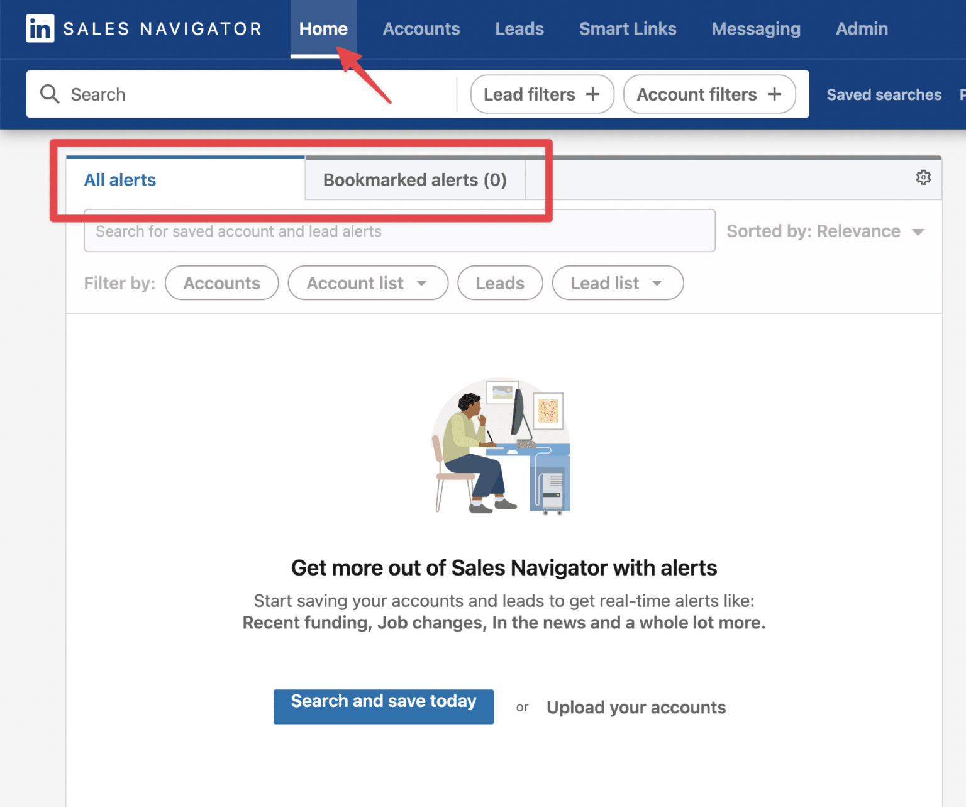Viewport: 966px width, 807px height.
Task: Switch to the Bookmarked alerts tab
Action: (414, 180)
